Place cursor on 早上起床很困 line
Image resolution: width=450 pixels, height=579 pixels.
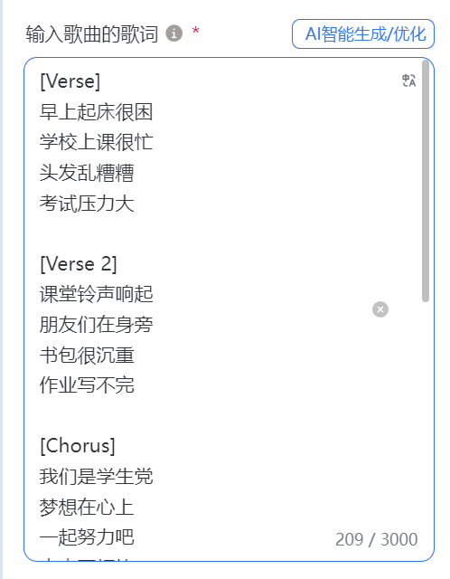pyautogui.click(x=96, y=112)
